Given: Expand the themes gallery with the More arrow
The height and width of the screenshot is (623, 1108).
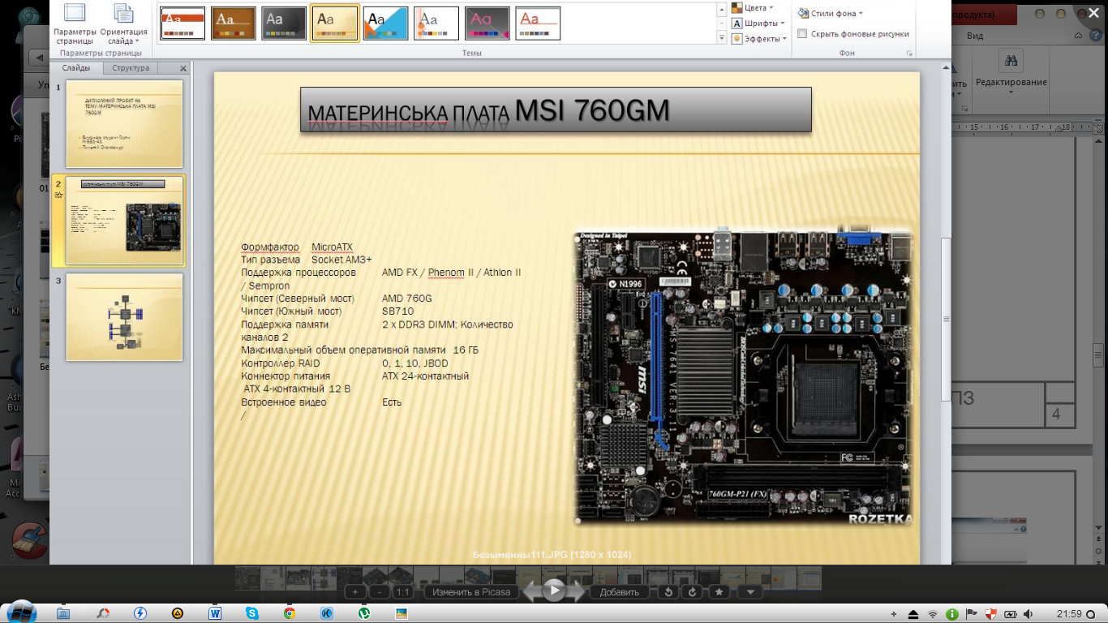Looking at the screenshot, I should pos(722,38).
